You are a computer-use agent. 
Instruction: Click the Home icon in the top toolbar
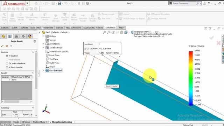[x=36, y=3]
